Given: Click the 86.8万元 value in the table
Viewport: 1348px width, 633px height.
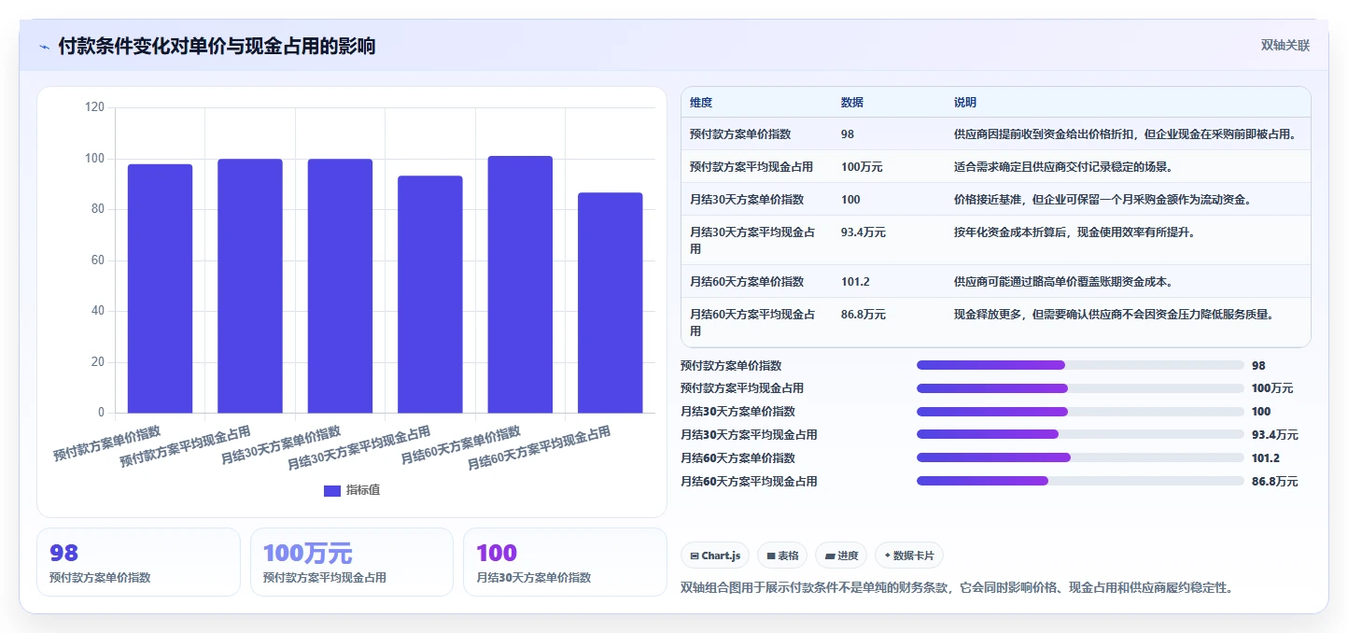Looking at the screenshot, I should [864, 315].
